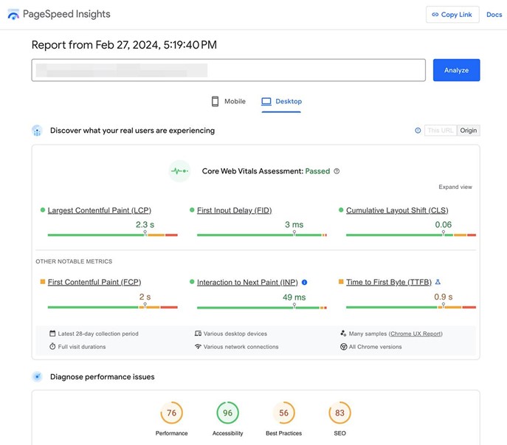This screenshot has width=507, height=445.
Task: Click the INP value 49 ms
Action: 294,297
